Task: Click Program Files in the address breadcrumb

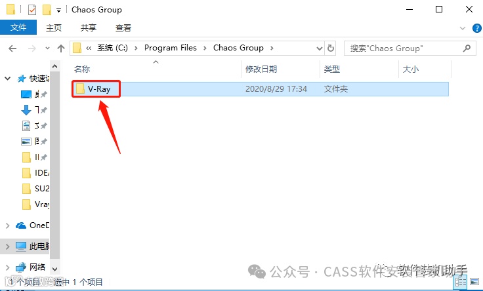Action: point(171,48)
